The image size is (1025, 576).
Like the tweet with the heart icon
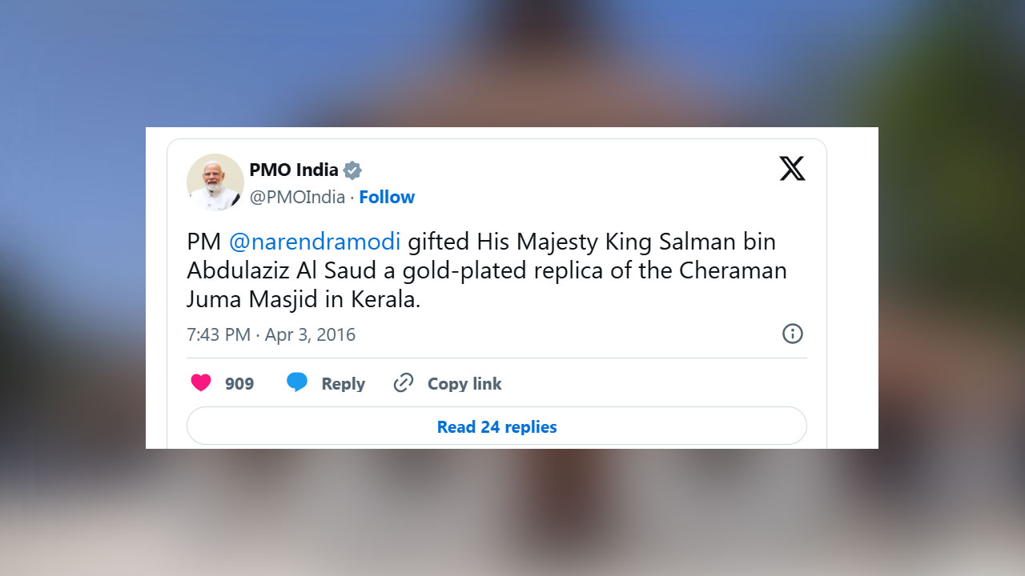(x=201, y=383)
